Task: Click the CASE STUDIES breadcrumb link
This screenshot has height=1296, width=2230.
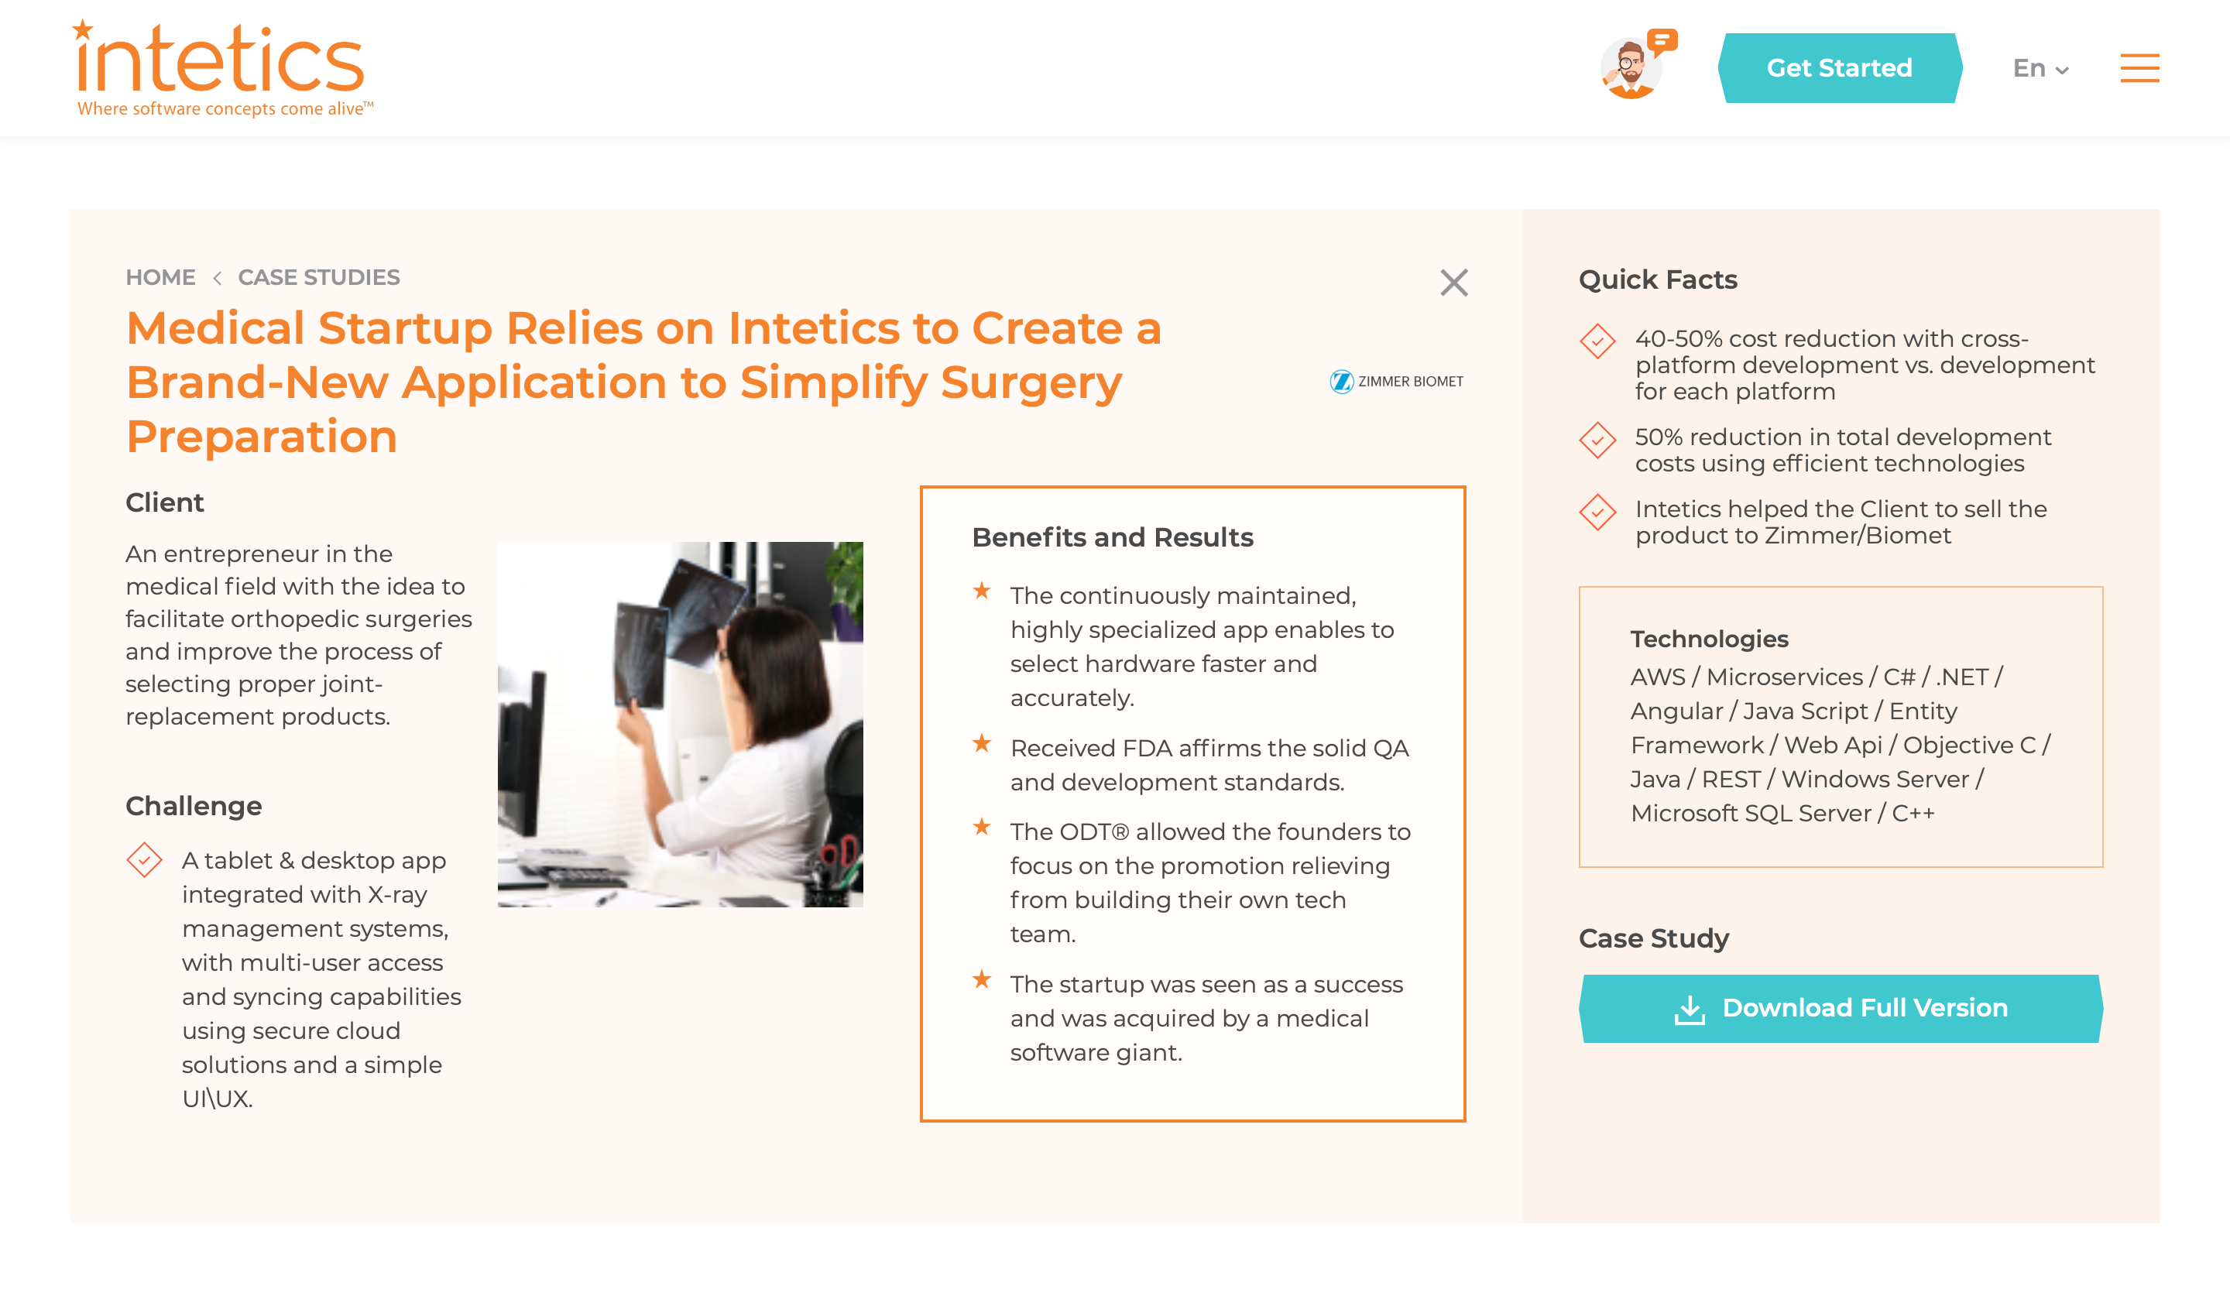Action: tap(317, 276)
